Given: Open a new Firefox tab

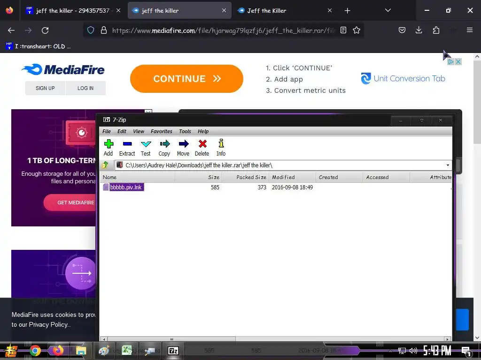Looking at the screenshot, I should (347, 11).
